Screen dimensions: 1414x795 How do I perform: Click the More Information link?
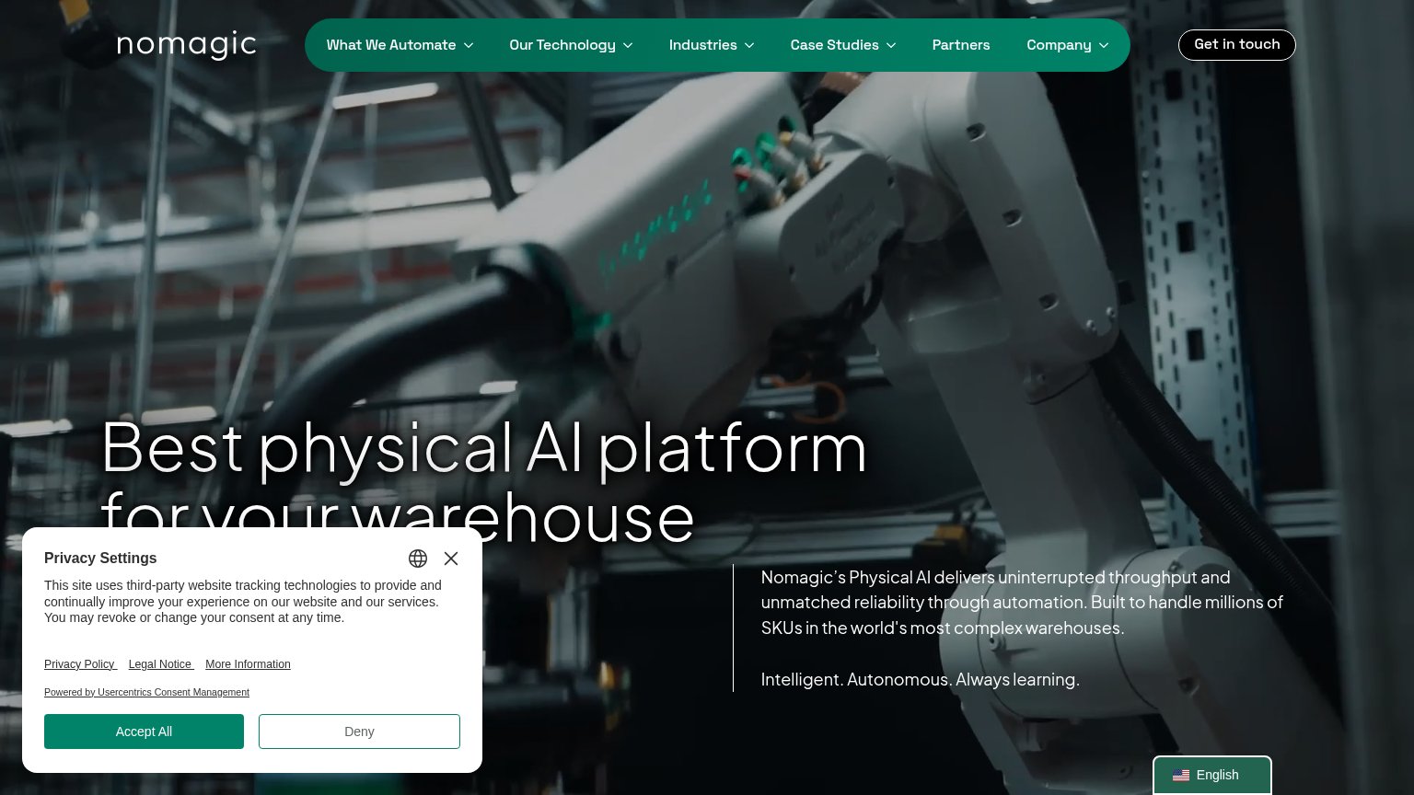point(248,664)
